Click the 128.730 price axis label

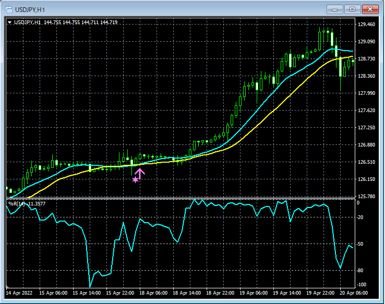coord(366,58)
